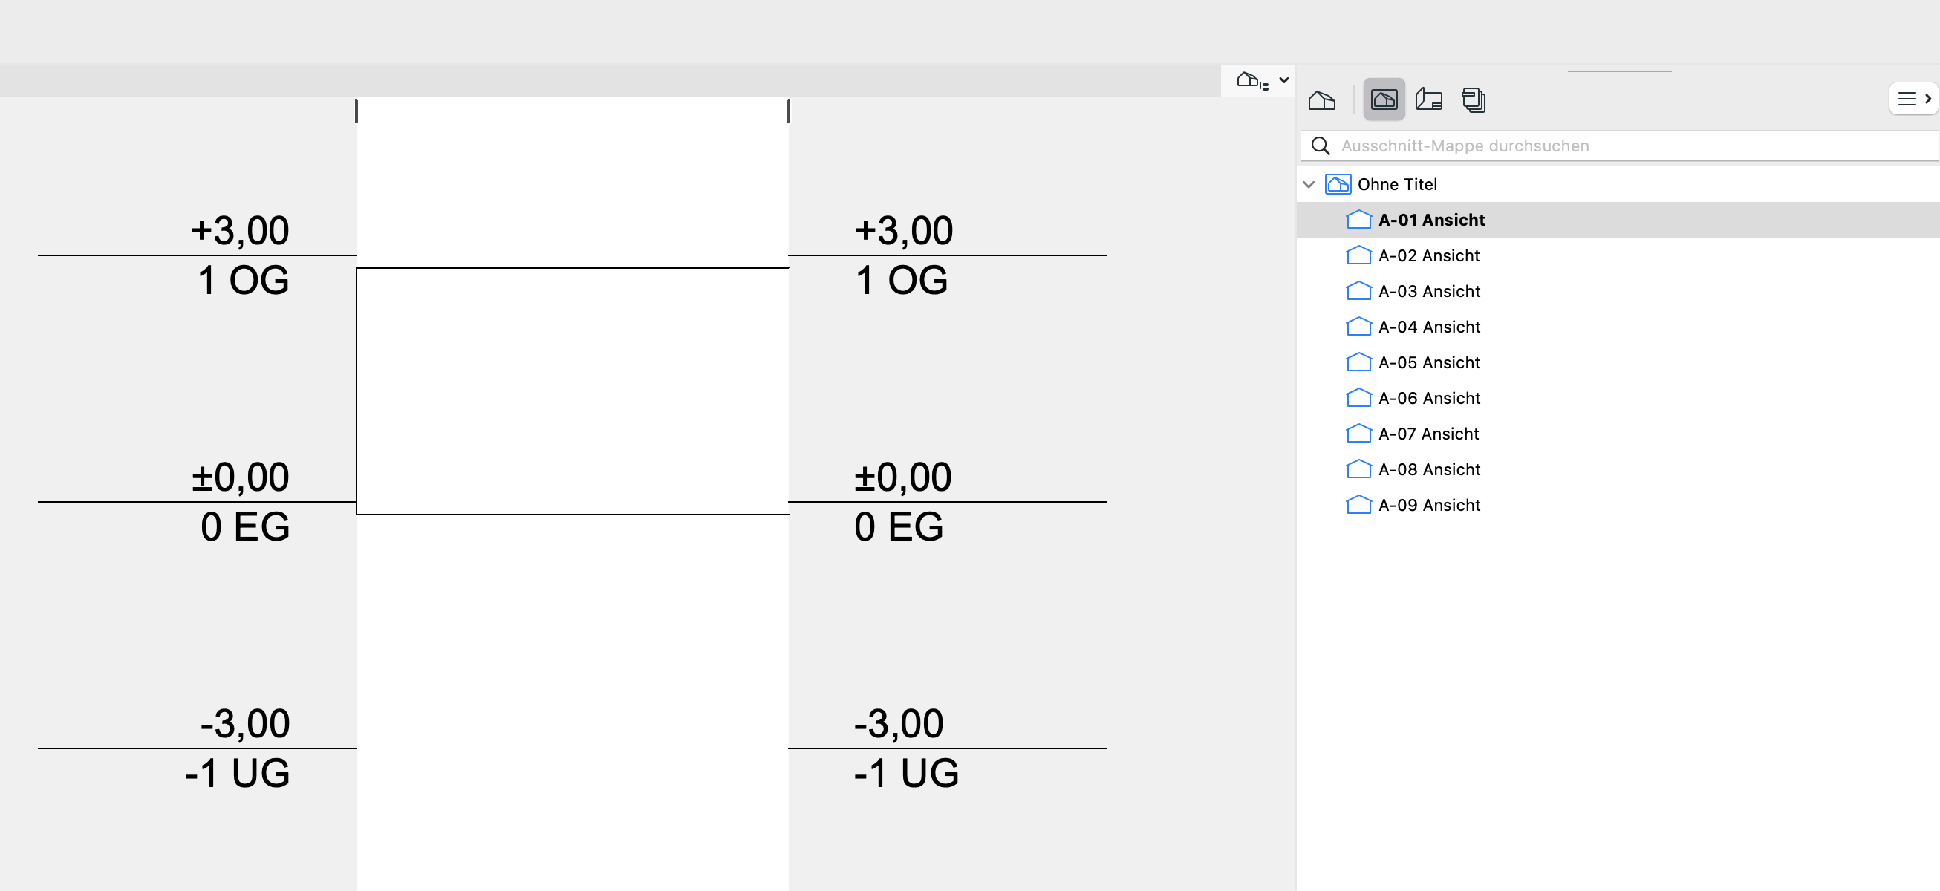Select the A-06 Ansicht view
The width and height of the screenshot is (1940, 891).
pos(1618,398)
